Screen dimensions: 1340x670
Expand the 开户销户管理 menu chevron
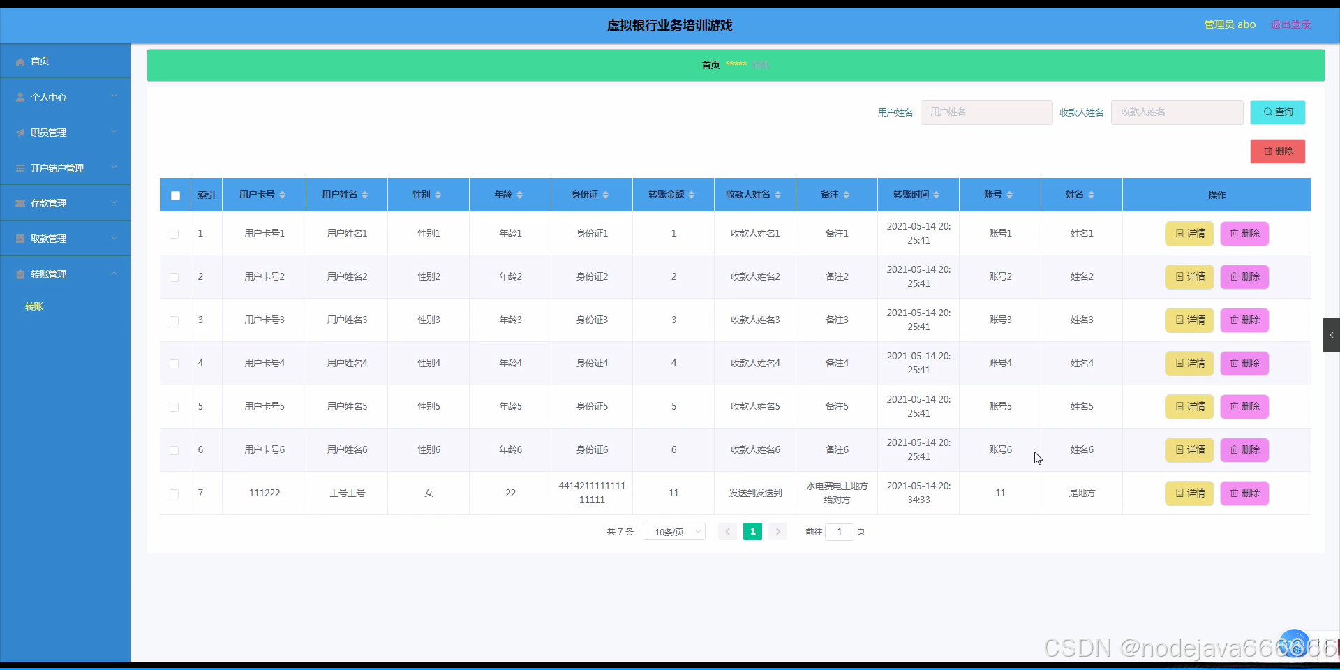(114, 167)
